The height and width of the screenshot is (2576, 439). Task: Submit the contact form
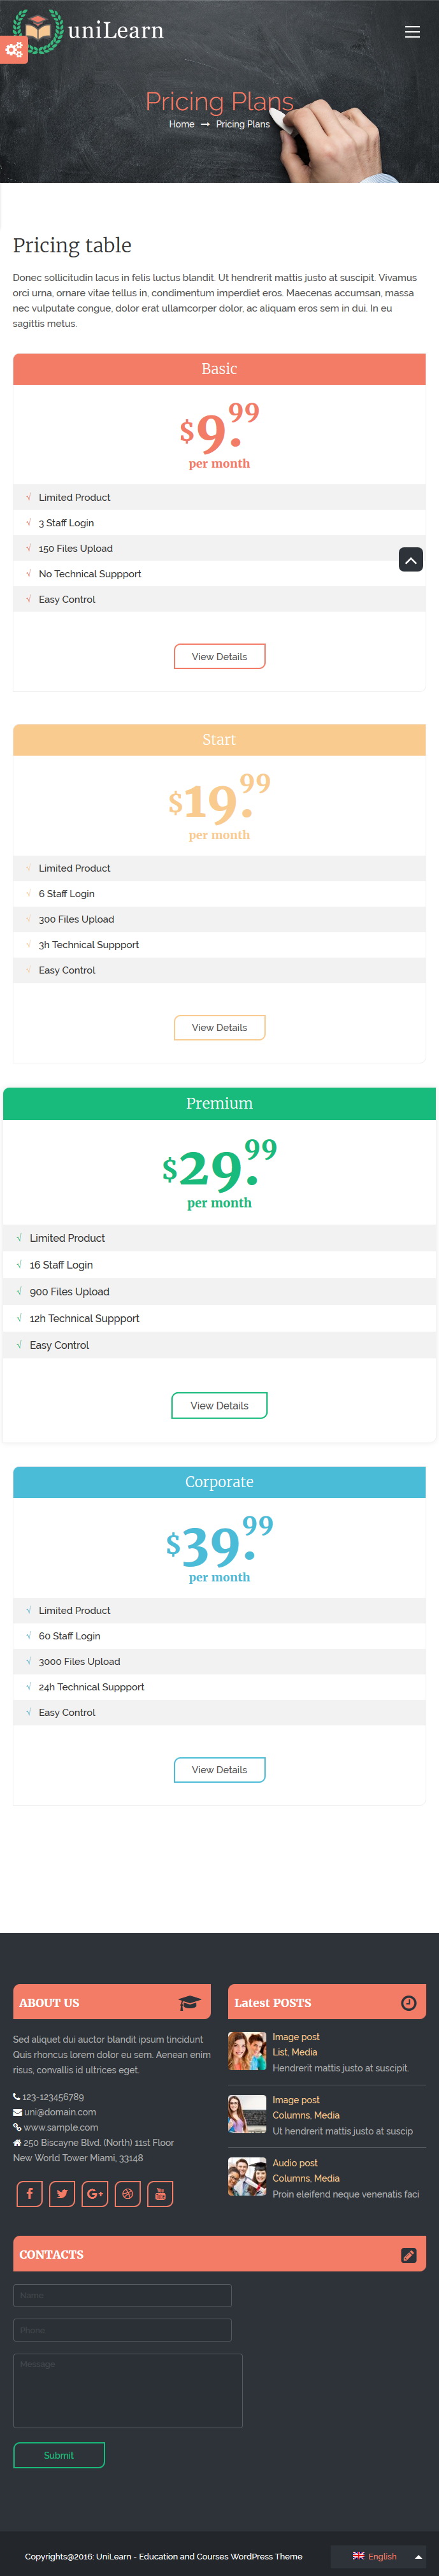pyautogui.click(x=59, y=2455)
